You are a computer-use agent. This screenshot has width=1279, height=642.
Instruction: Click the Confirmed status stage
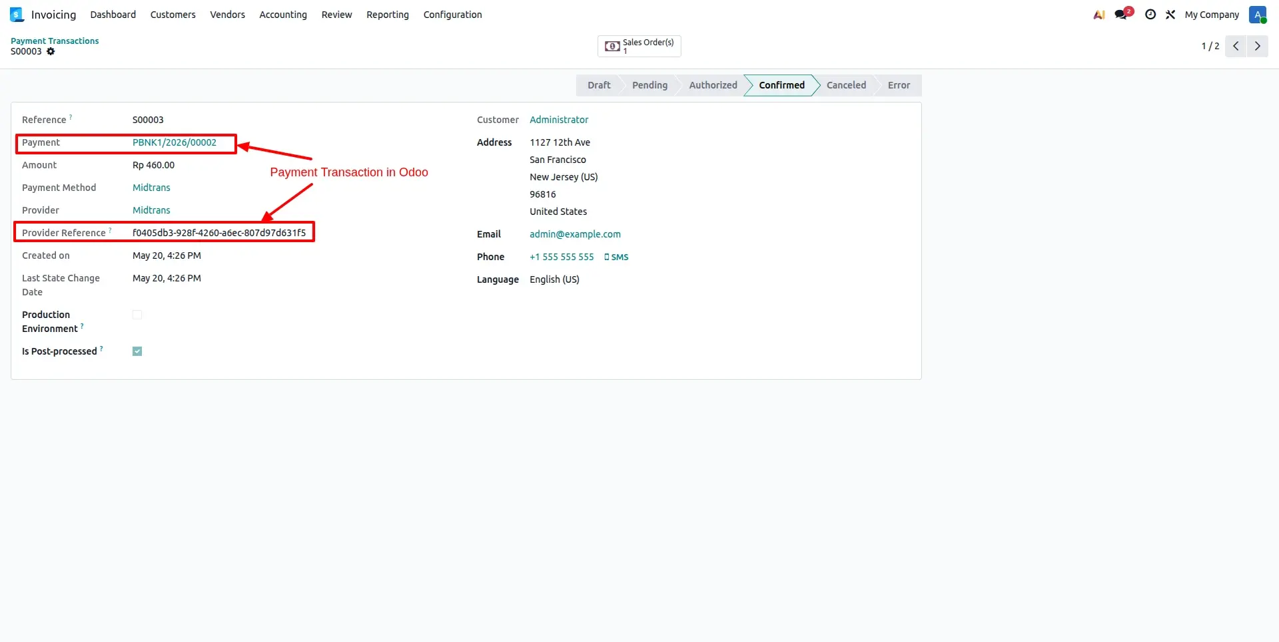tap(781, 85)
